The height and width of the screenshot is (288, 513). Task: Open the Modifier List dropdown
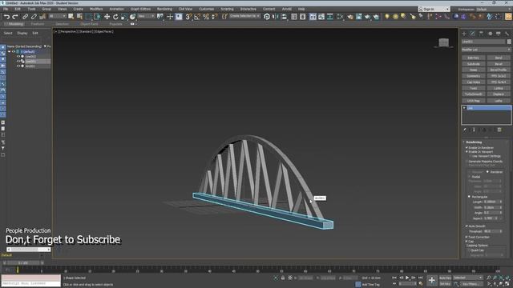coord(487,50)
